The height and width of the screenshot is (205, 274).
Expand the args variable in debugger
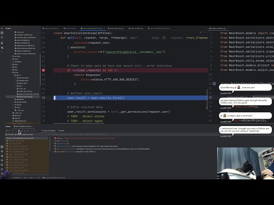(x=53, y=141)
